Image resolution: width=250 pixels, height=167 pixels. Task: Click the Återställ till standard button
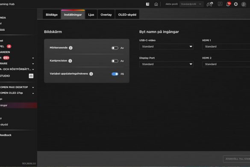click(237, 159)
